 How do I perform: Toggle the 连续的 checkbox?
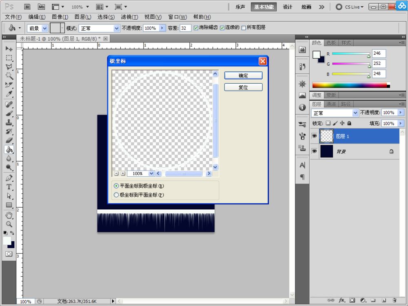[x=222, y=28]
